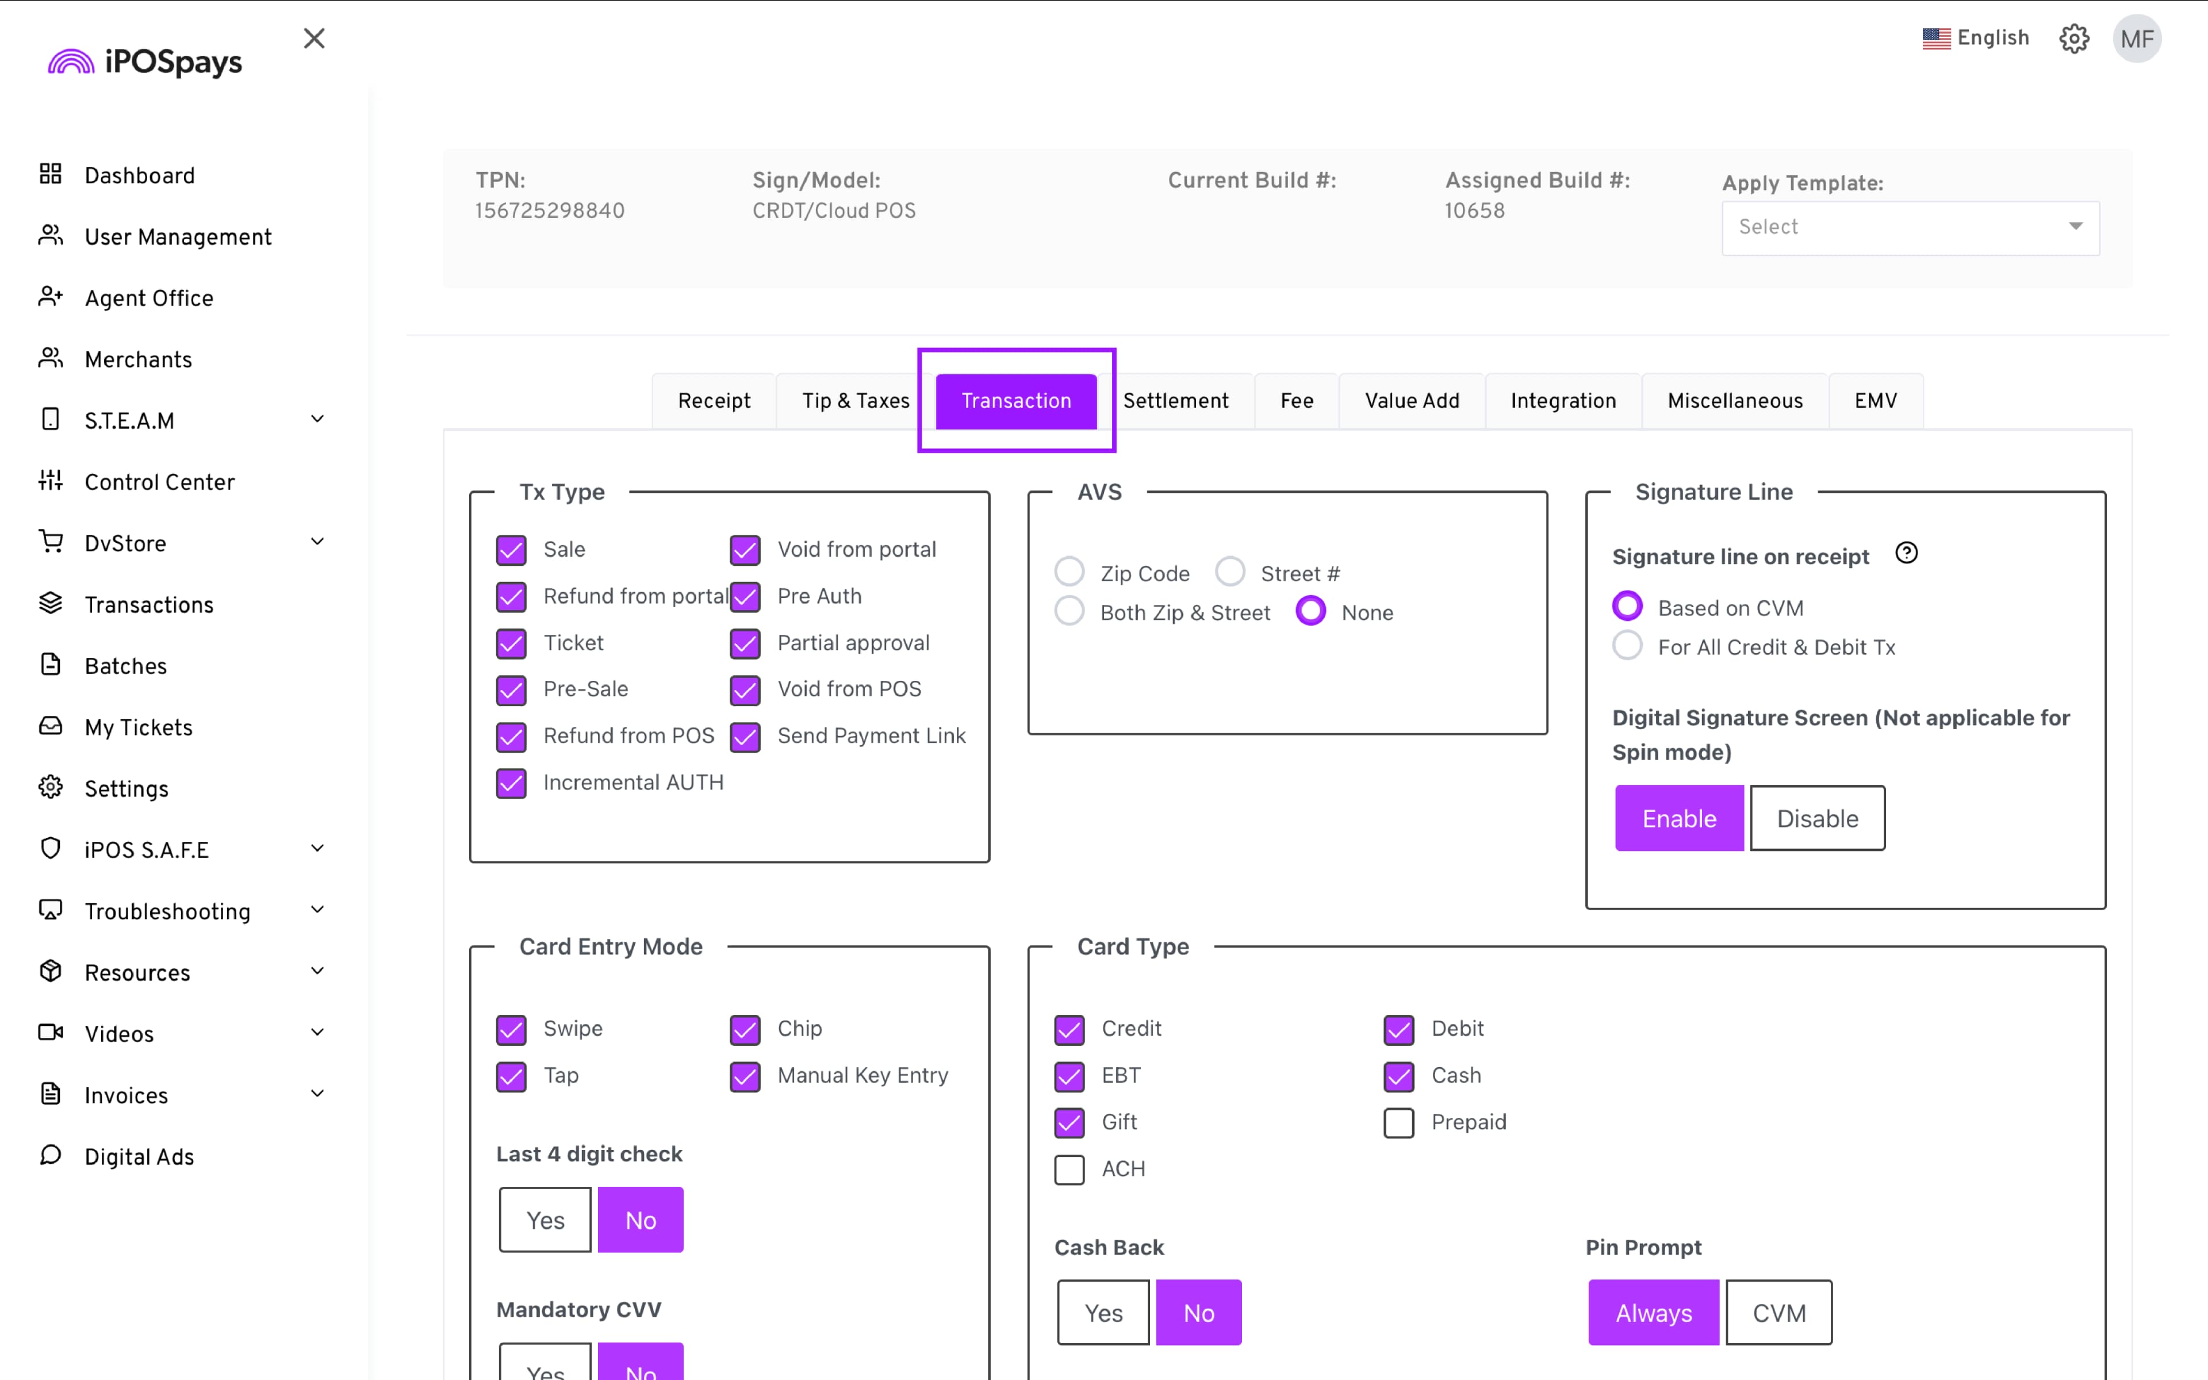Enable the Prepaid card type checkbox
Viewport: 2208px width, 1380px height.
point(1399,1122)
